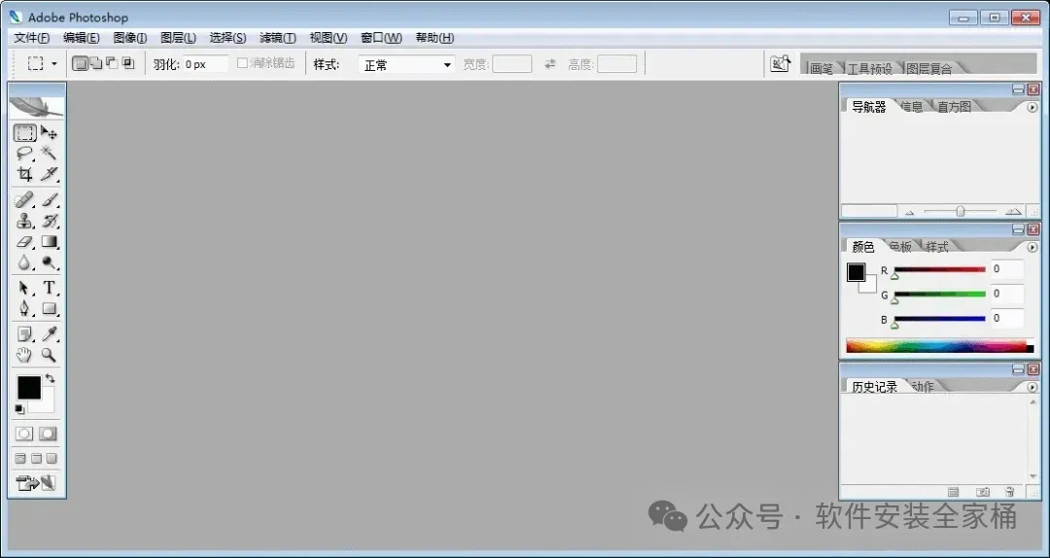Image resolution: width=1050 pixels, height=558 pixels.
Task: Select the Dodge tool
Action: tap(49, 262)
